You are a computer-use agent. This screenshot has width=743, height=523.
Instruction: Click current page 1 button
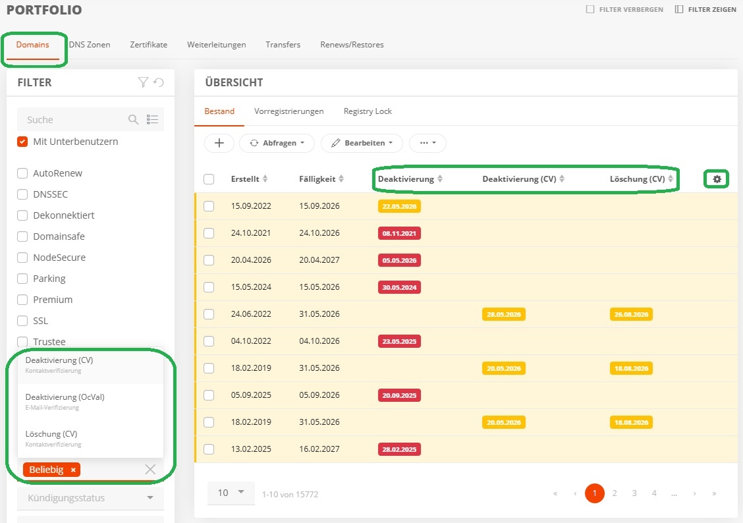tap(595, 493)
